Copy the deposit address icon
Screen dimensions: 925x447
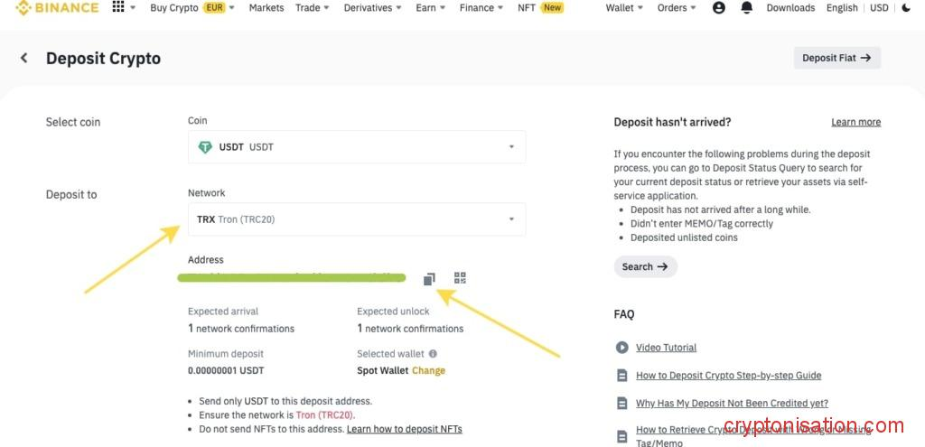pos(429,279)
